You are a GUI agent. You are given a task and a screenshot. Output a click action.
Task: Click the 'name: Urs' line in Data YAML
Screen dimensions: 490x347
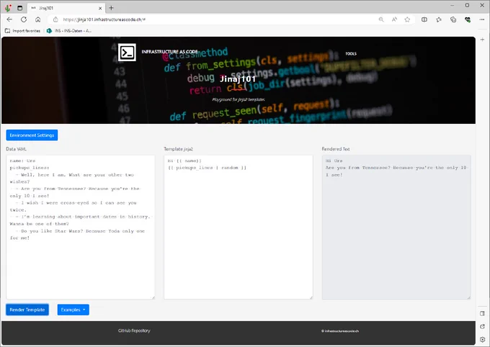22,161
